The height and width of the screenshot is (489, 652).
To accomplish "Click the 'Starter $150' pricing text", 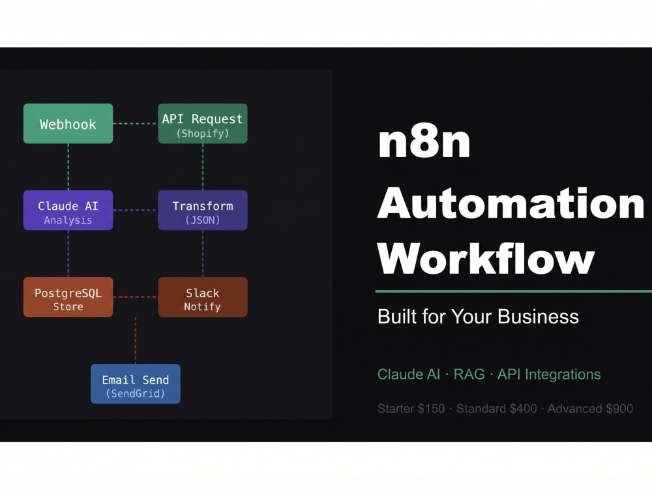I will [x=411, y=409].
